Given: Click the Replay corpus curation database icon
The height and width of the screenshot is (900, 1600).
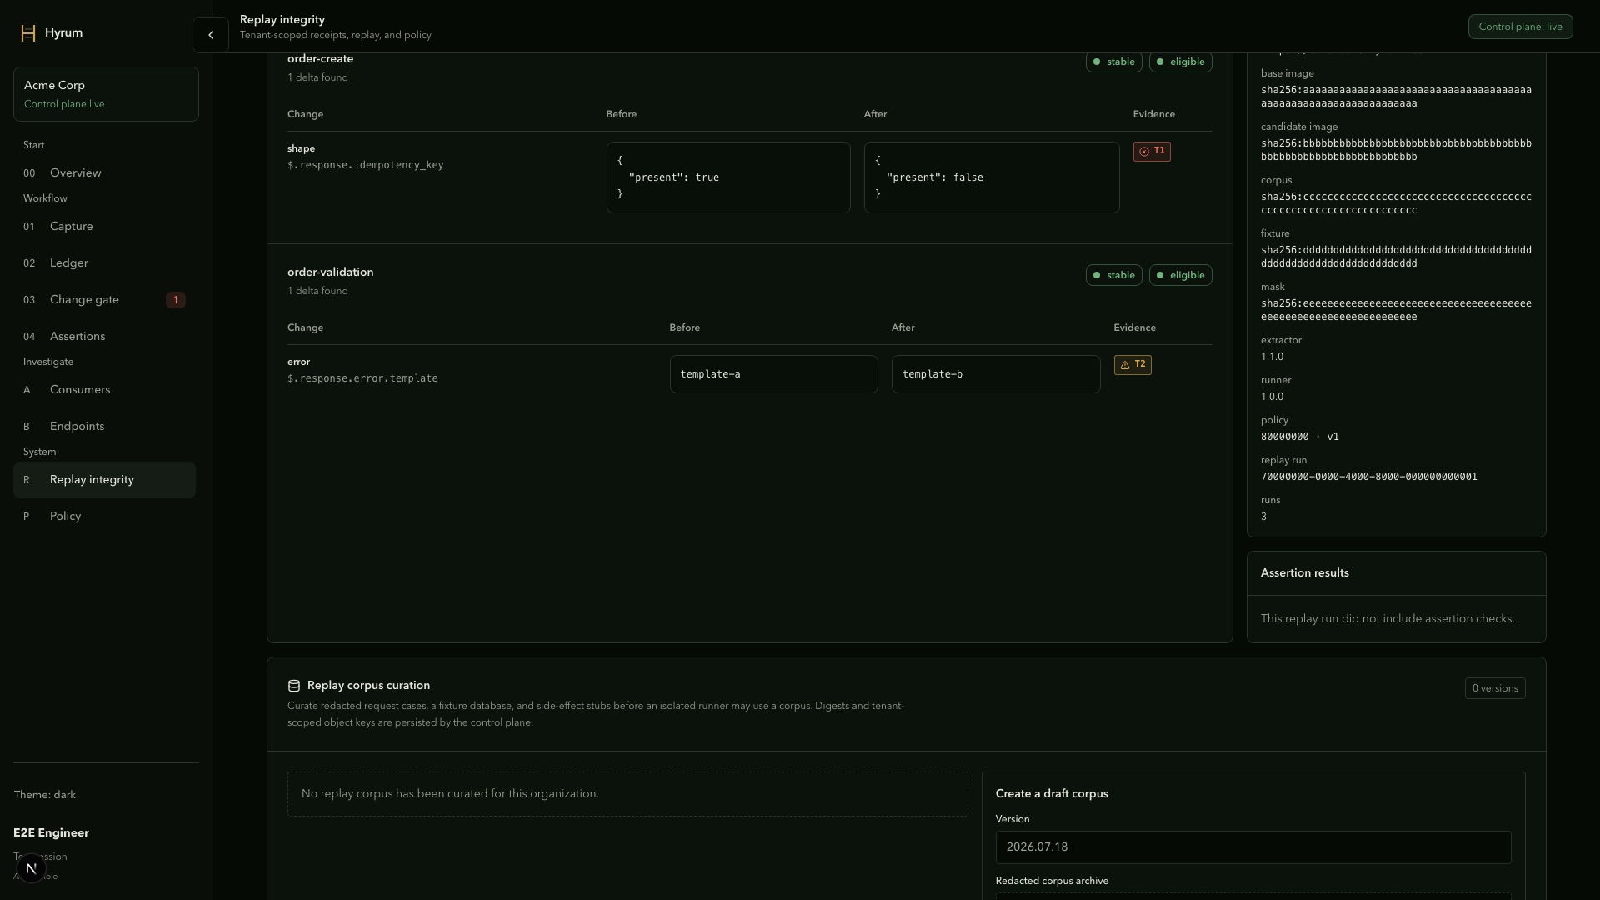Looking at the screenshot, I should pyautogui.click(x=294, y=686).
